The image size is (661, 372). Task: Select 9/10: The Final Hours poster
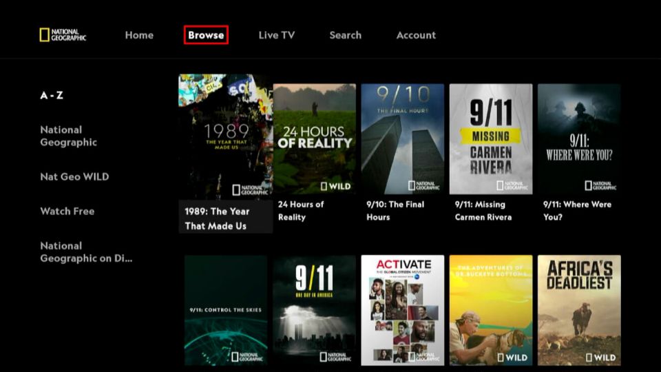(x=403, y=139)
